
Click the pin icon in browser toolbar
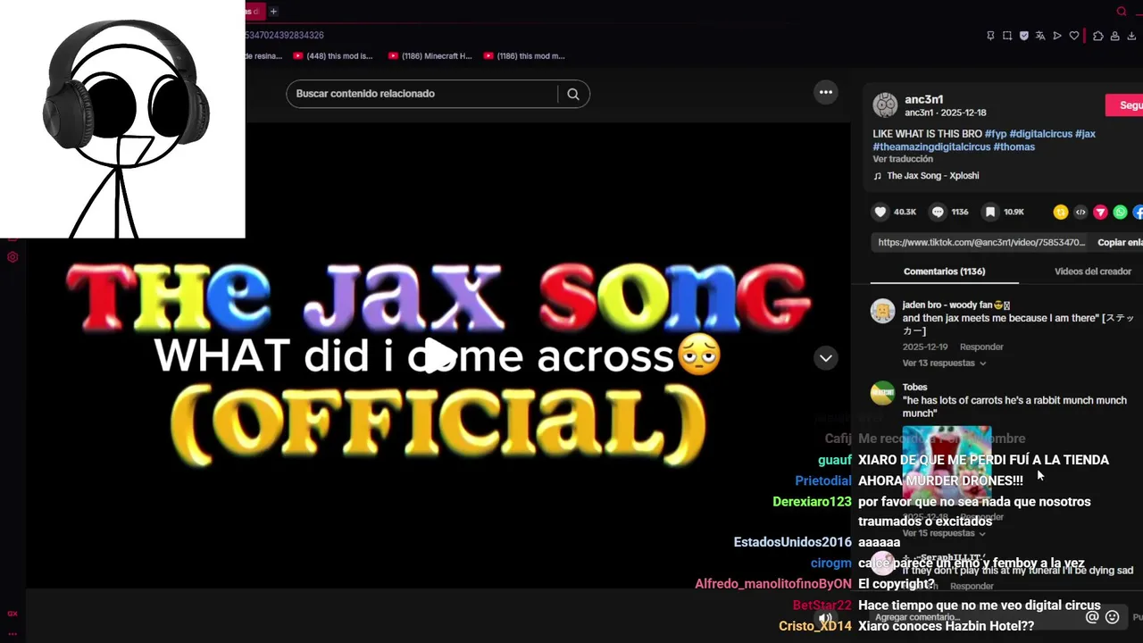coord(990,36)
